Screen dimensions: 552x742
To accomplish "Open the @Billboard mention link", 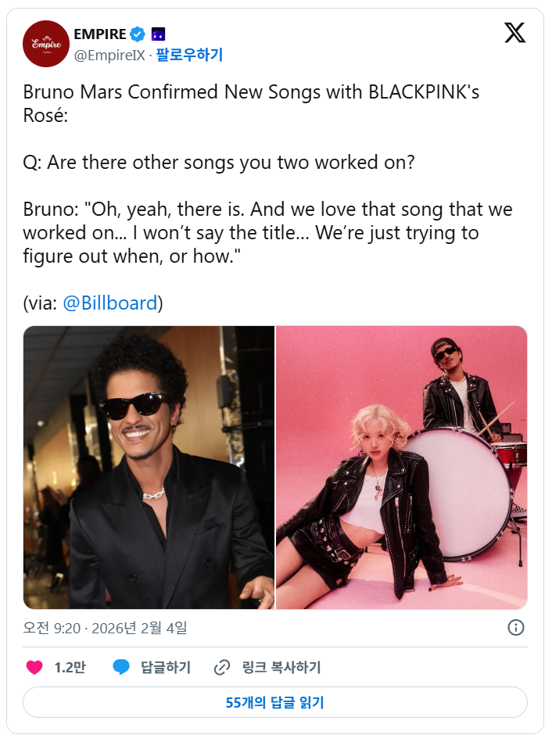I will tap(109, 303).
